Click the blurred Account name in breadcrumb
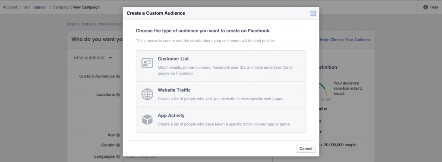442x162 pixels. 33,7
